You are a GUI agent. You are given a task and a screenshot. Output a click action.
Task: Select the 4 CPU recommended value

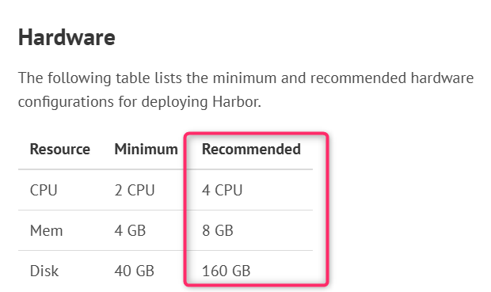(223, 190)
